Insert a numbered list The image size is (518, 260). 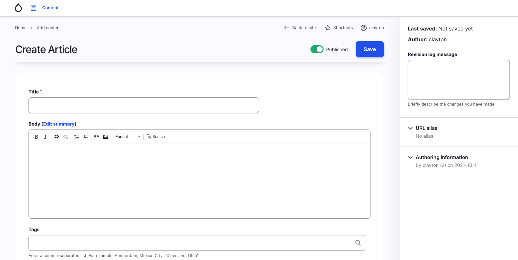(86, 137)
